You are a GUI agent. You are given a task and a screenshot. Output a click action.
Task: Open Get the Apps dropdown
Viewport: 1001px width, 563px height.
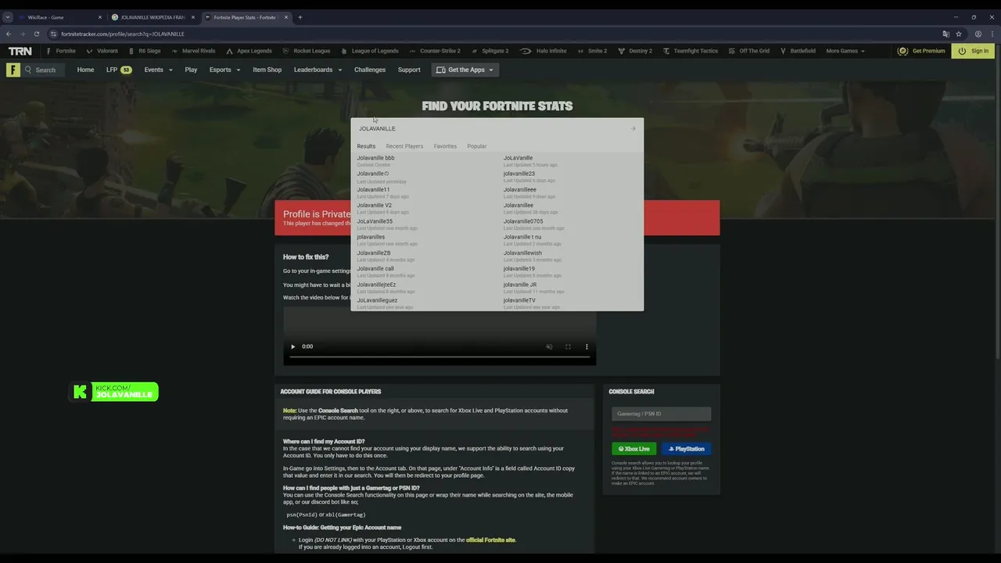465,70
